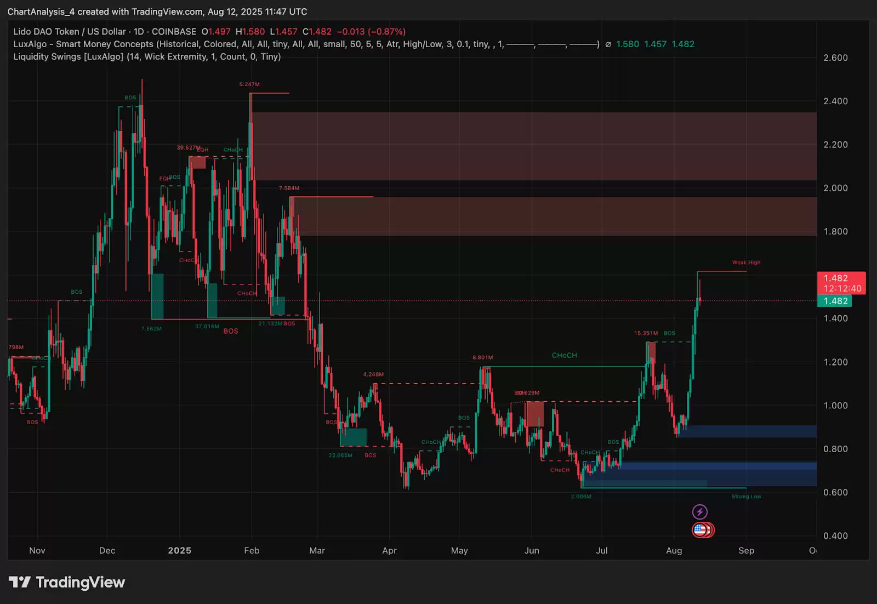
Task: Click the 2.000 level on price axis
Action: coord(835,188)
